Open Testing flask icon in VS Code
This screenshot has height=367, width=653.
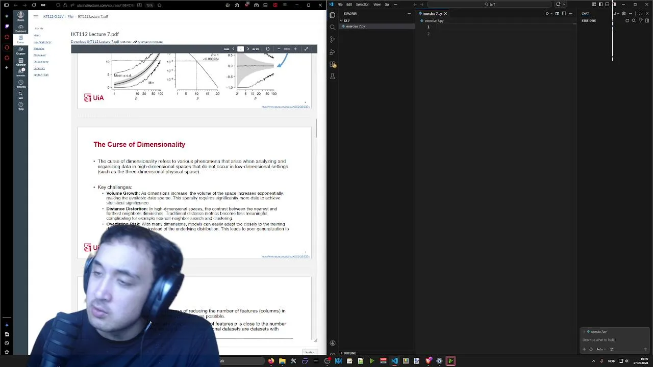click(332, 76)
